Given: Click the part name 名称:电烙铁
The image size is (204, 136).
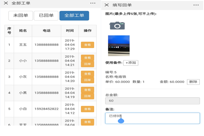Looking at the screenshot, I should click(116, 77).
